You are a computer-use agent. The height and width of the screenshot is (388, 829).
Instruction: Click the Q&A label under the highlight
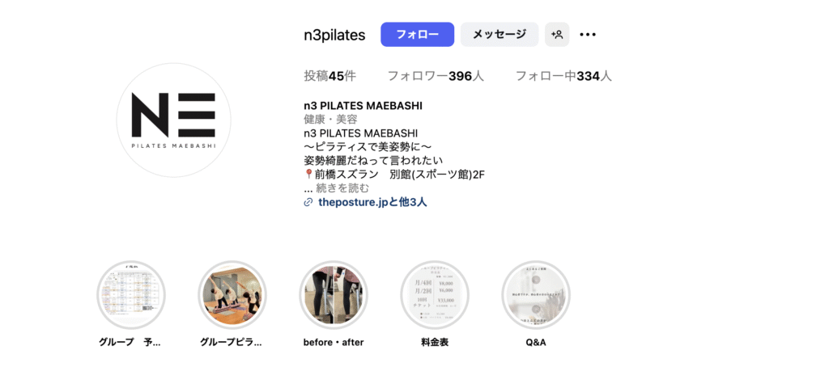[536, 342]
